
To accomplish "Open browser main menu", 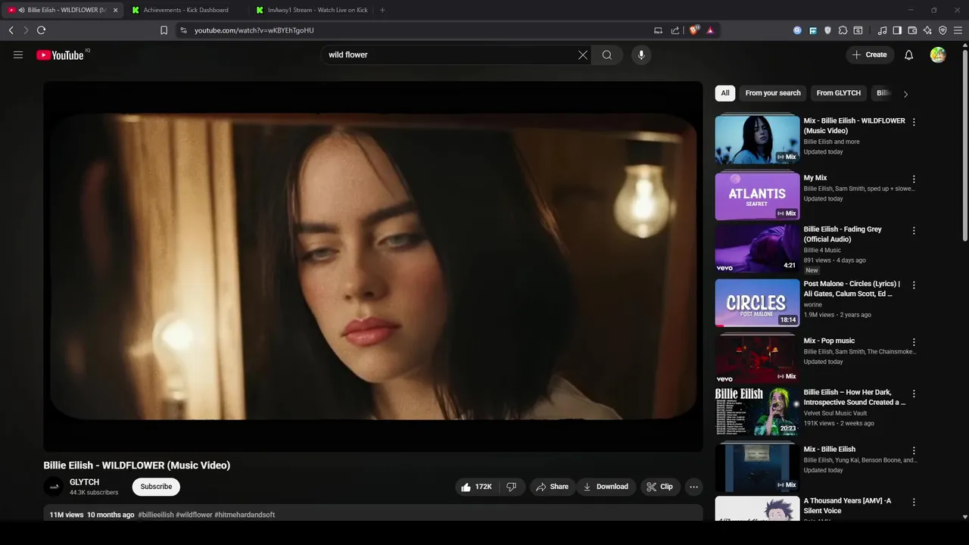I will [958, 30].
